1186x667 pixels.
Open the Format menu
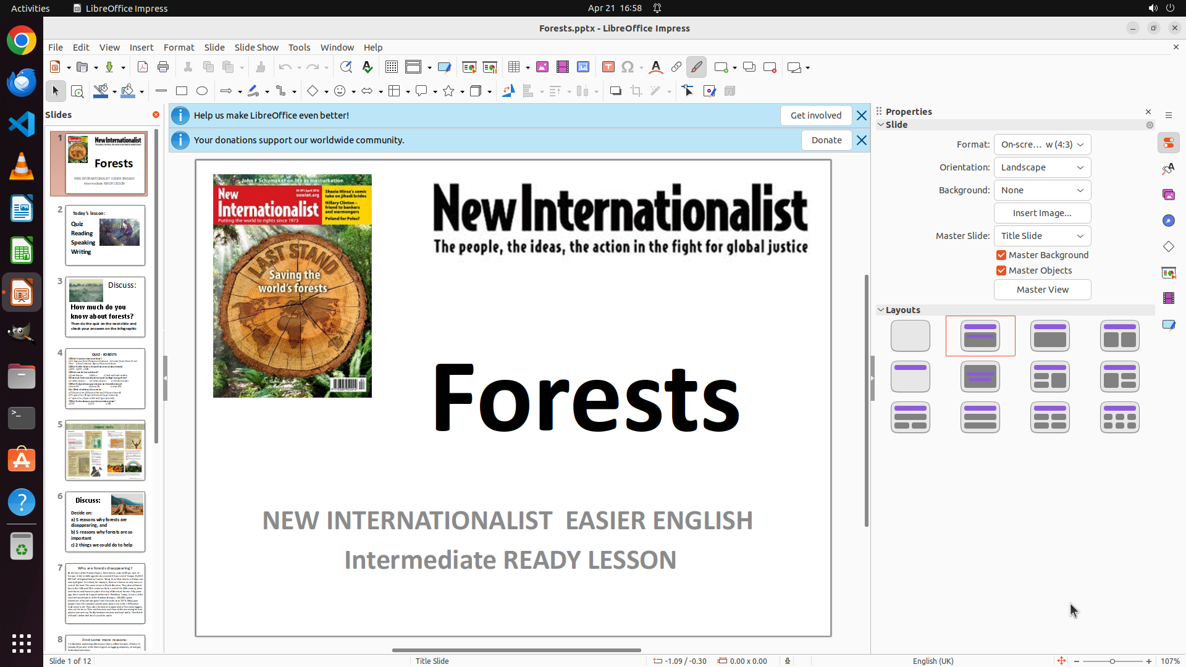[x=179, y=48]
